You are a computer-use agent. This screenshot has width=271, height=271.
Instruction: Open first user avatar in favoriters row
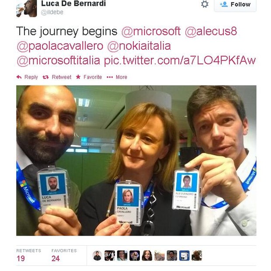click(x=97, y=255)
